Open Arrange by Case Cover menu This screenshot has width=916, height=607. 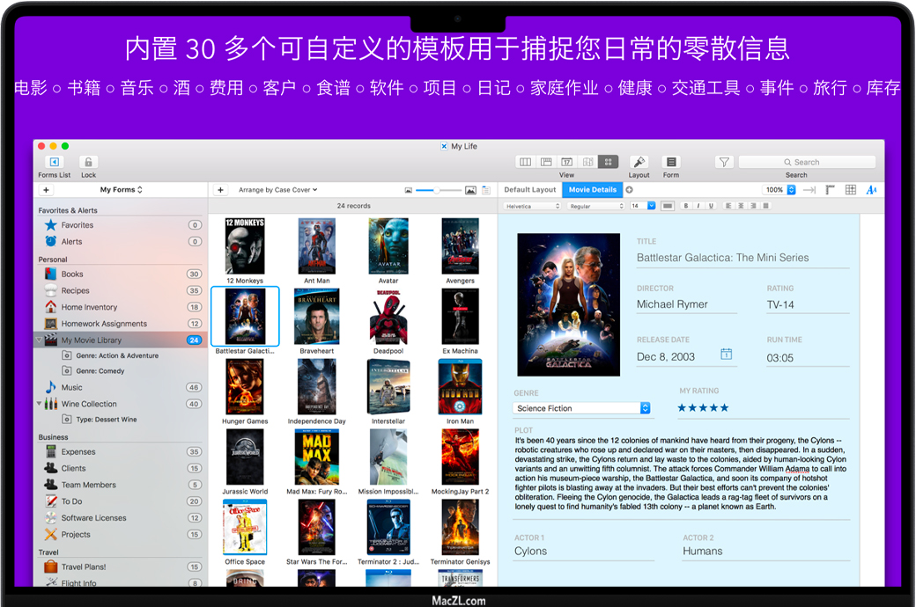(x=278, y=190)
